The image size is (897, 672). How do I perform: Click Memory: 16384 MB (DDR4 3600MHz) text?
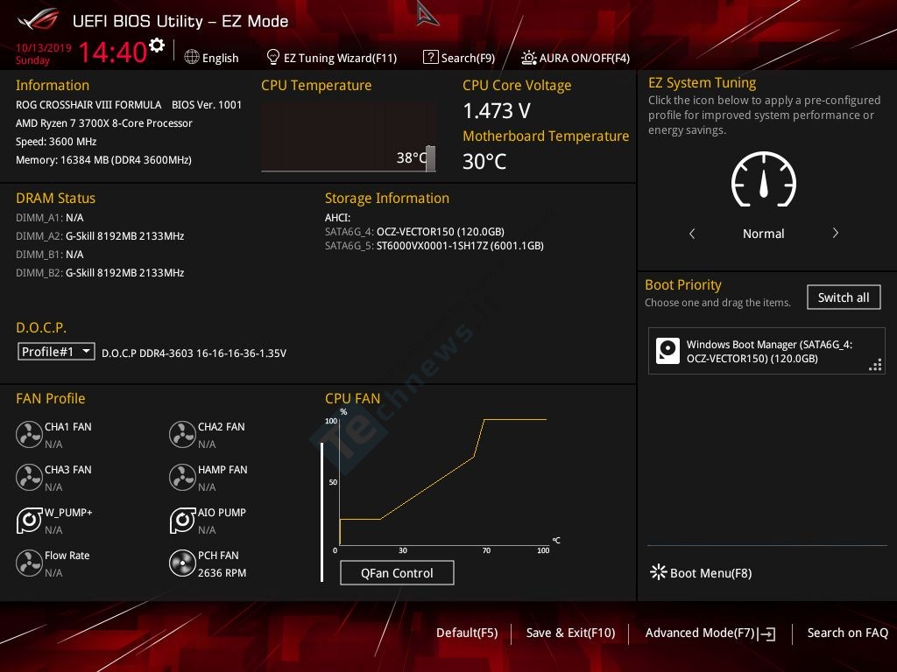103,159
